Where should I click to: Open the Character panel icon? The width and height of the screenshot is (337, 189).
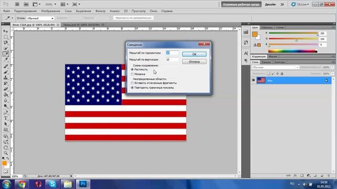point(246,52)
